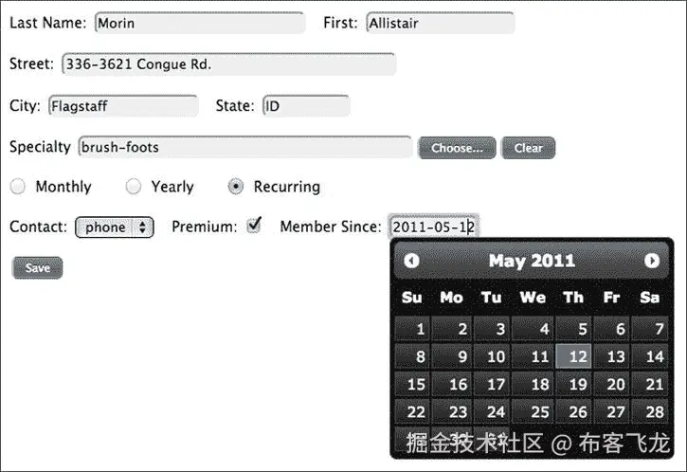The width and height of the screenshot is (687, 472).
Task: Select the Yearly radio button
Action: point(134,187)
